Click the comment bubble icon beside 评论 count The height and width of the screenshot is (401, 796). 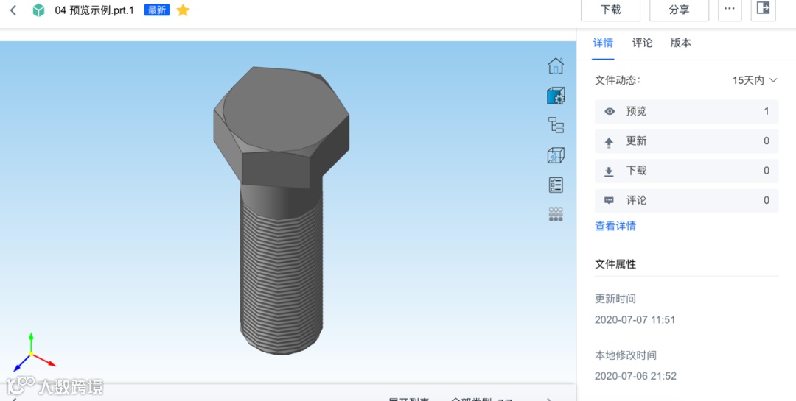pyautogui.click(x=610, y=202)
